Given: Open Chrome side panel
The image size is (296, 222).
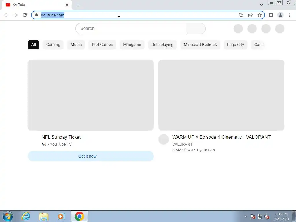Looking at the screenshot, I should (271, 15).
